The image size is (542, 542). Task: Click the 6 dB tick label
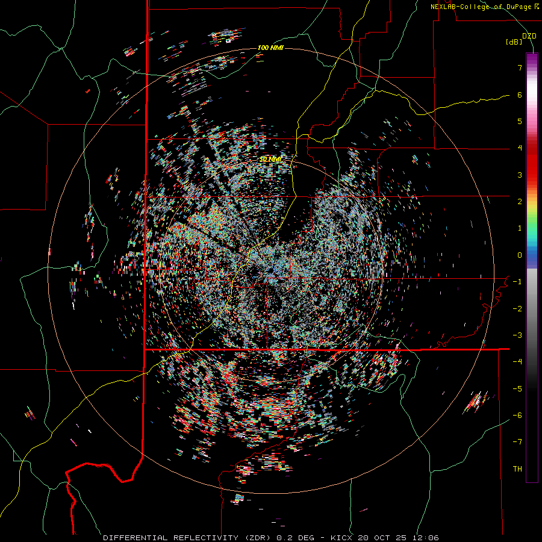click(520, 95)
